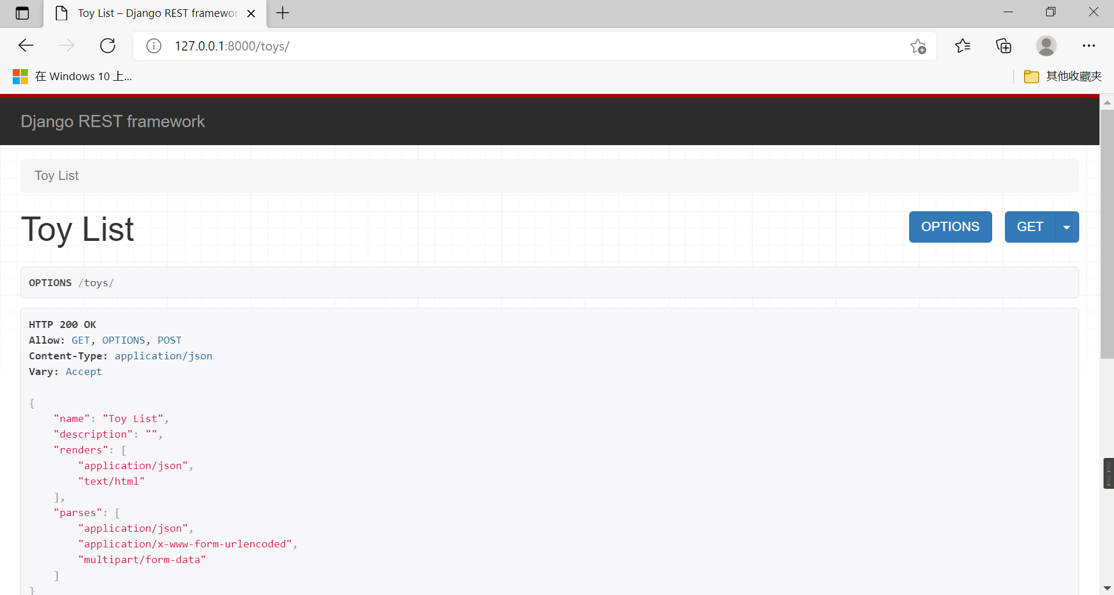The height and width of the screenshot is (595, 1114).
Task: Click "text/html" in the renders list
Action: coord(111,481)
